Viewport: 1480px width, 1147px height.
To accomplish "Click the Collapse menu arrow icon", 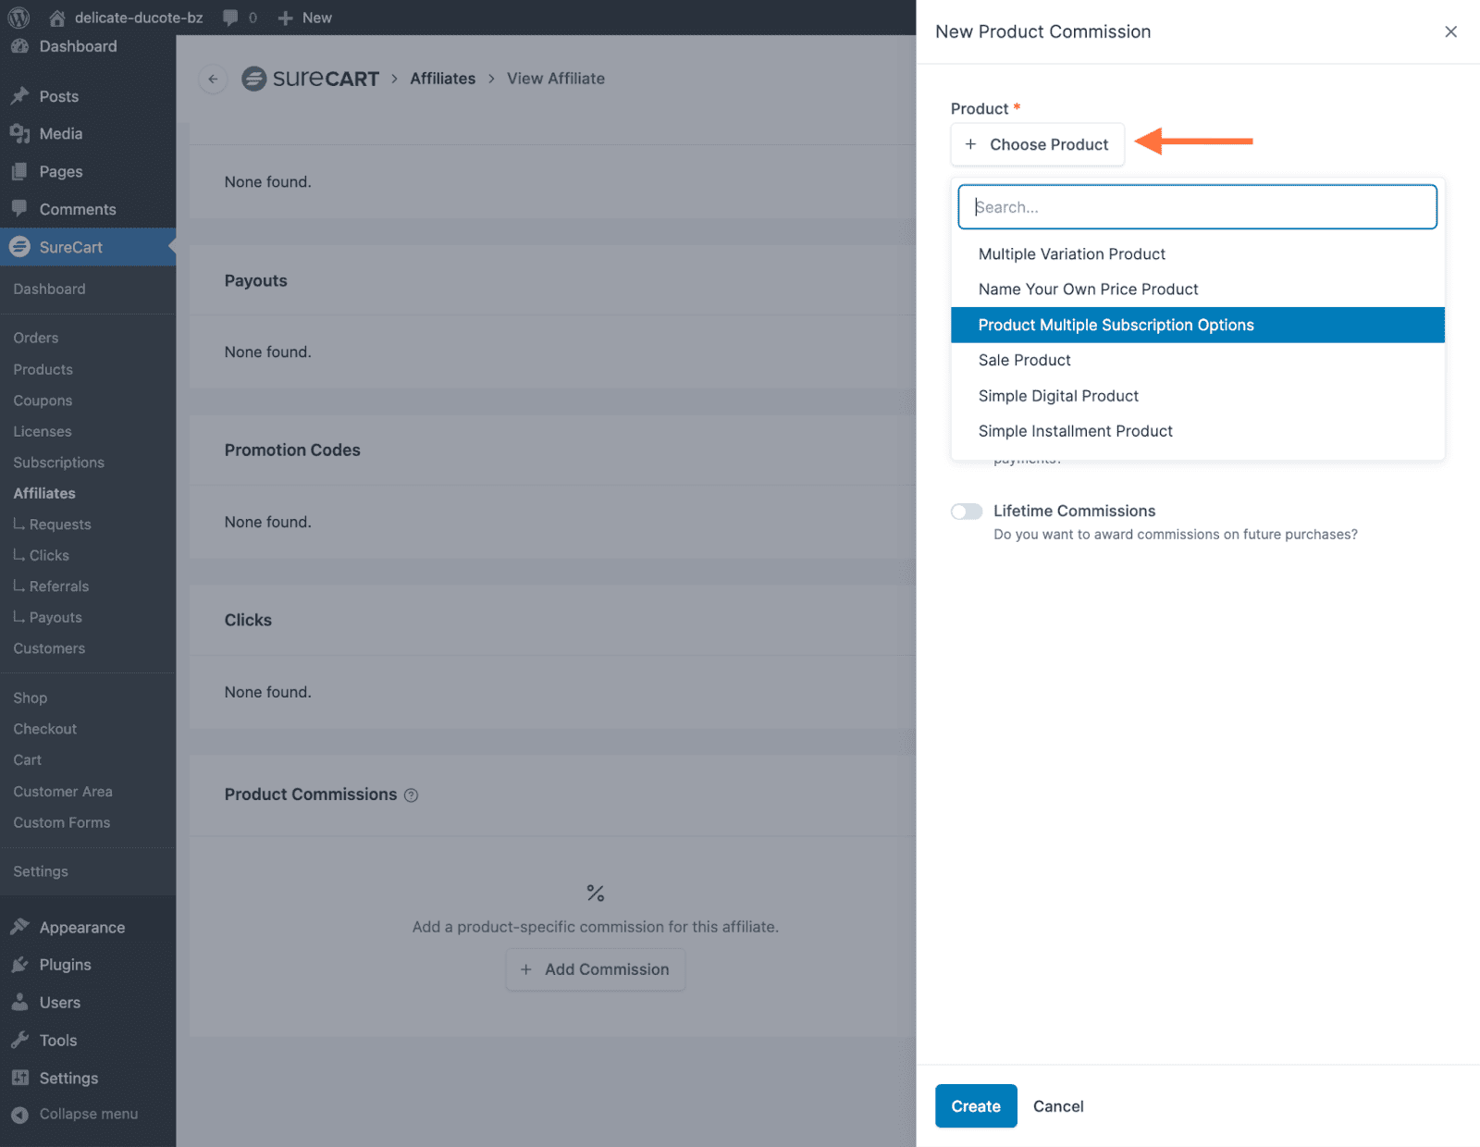I will pyautogui.click(x=19, y=1115).
